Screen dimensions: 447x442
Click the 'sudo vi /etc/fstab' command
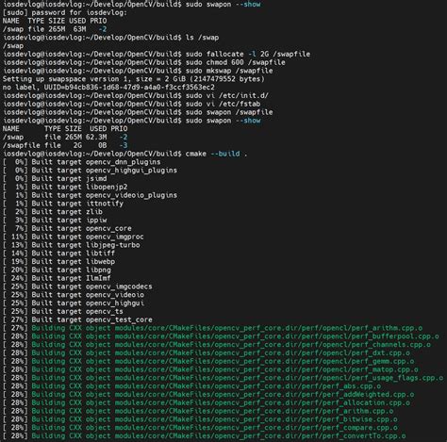pyautogui.click(x=223, y=104)
